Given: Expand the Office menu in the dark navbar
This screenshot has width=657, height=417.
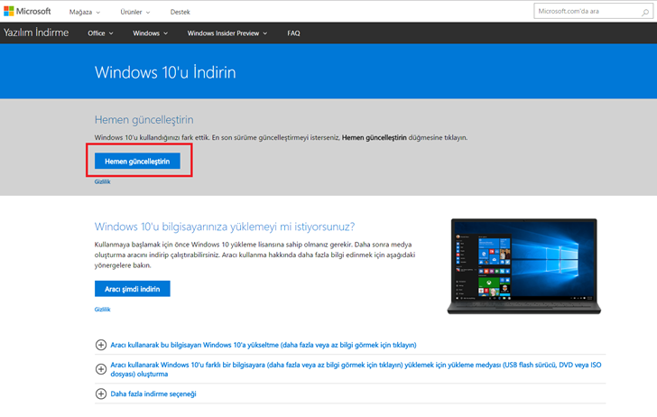Looking at the screenshot, I should click(100, 33).
